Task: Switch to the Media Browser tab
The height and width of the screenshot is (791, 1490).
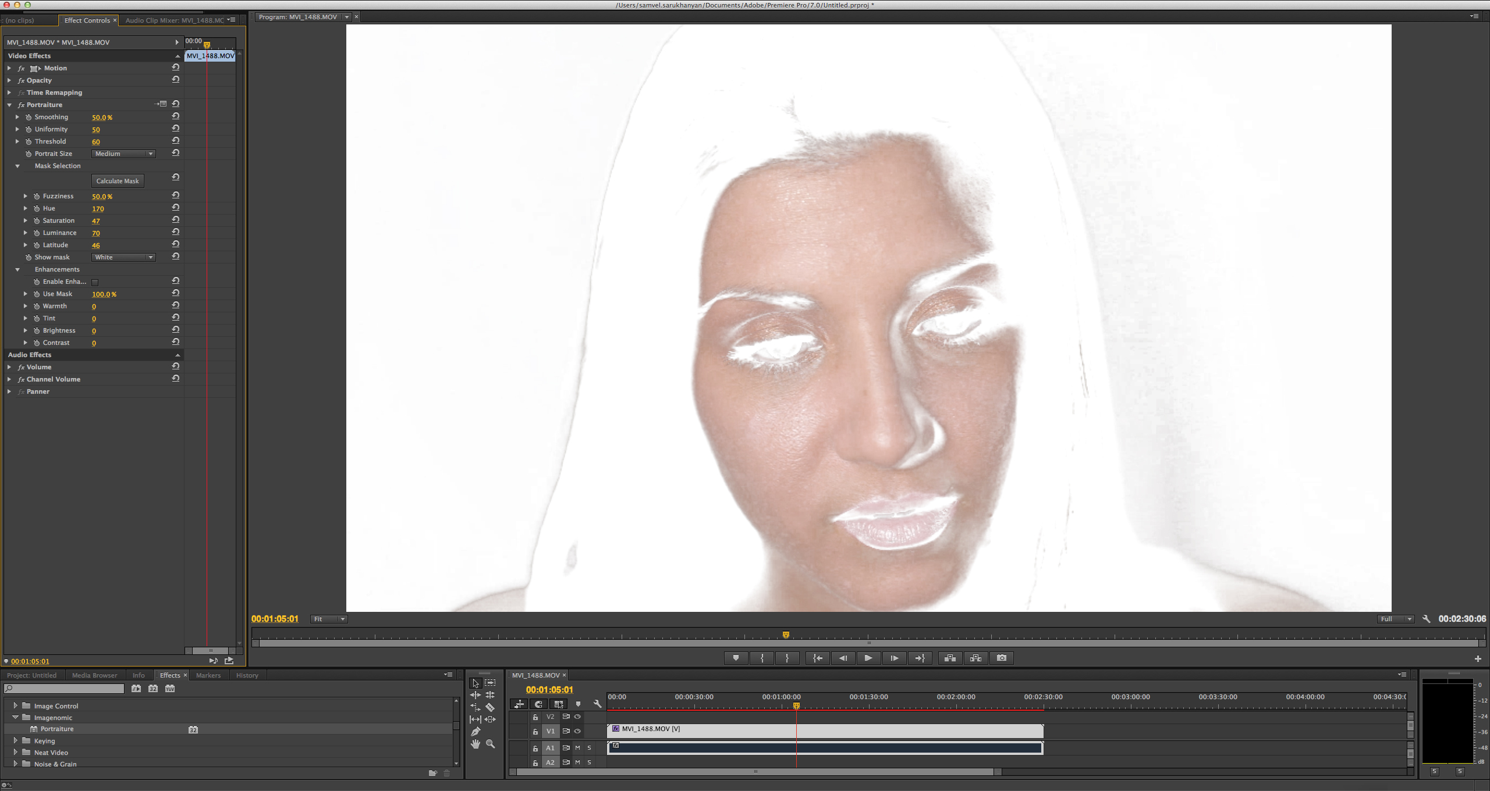Action: [94, 675]
